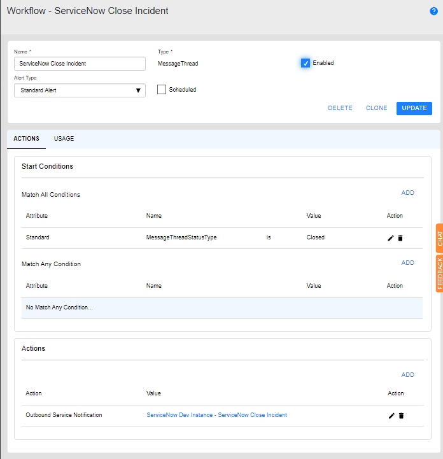Add a Match Any Condition entry
The width and height of the screenshot is (443, 459).
tap(407, 263)
